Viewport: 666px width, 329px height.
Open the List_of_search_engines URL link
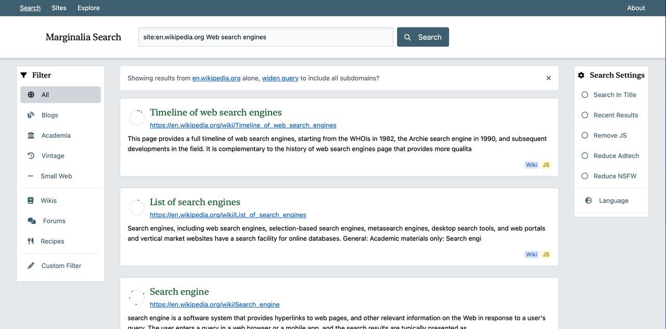[228, 215]
